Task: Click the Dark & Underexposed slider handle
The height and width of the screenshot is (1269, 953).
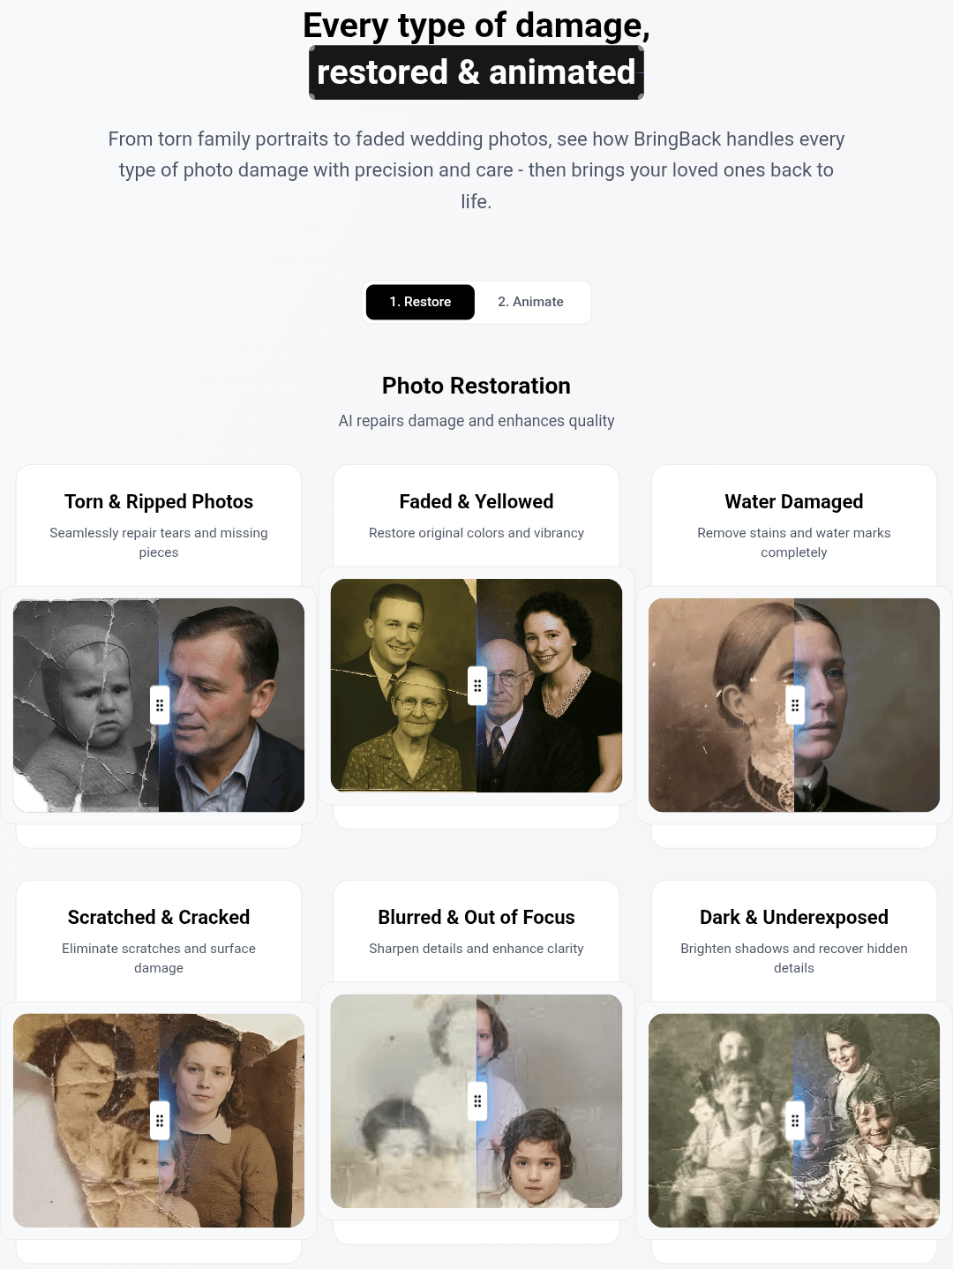Action: [795, 1121]
